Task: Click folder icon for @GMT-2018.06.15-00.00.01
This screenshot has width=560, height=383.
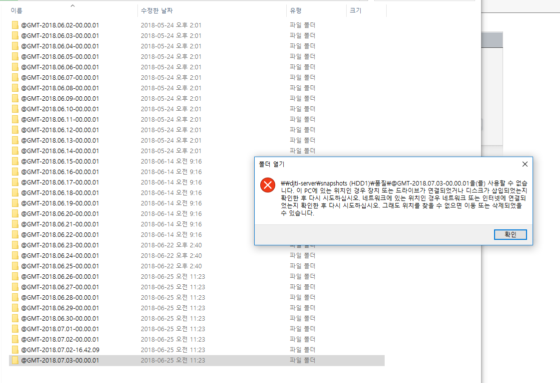Action: 15,161
